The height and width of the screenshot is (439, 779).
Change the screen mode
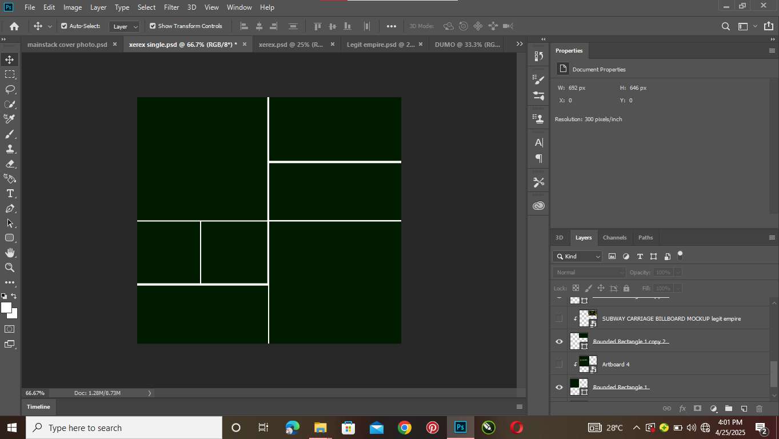pos(10,344)
